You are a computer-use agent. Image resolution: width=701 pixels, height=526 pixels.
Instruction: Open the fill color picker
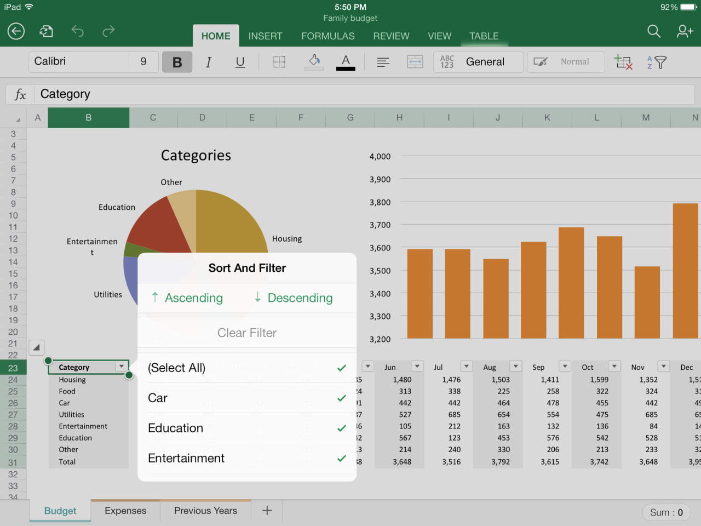tap(313, 61)
